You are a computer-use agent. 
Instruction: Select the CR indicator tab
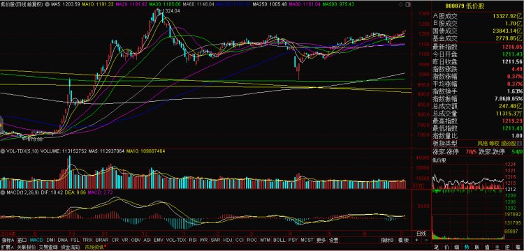coord(115,240)
